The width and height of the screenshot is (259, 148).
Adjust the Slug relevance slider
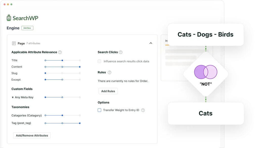click(x=62, y=73)
